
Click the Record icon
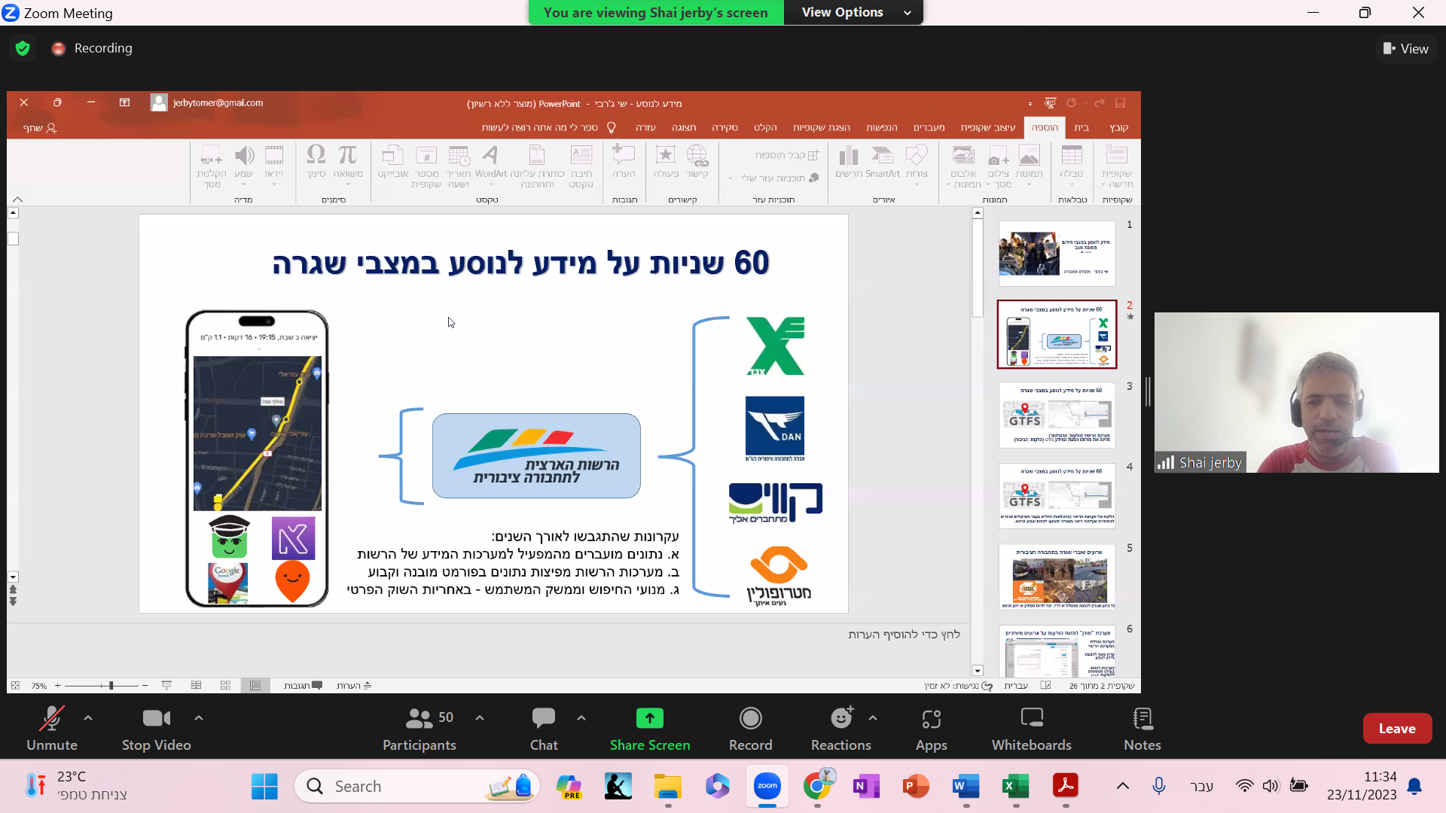coord(750,719)
